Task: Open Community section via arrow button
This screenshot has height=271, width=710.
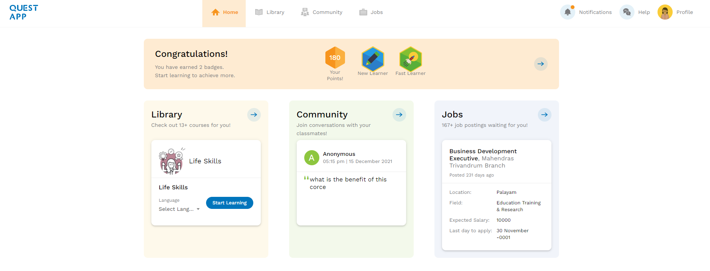Action: pos(399,115)
